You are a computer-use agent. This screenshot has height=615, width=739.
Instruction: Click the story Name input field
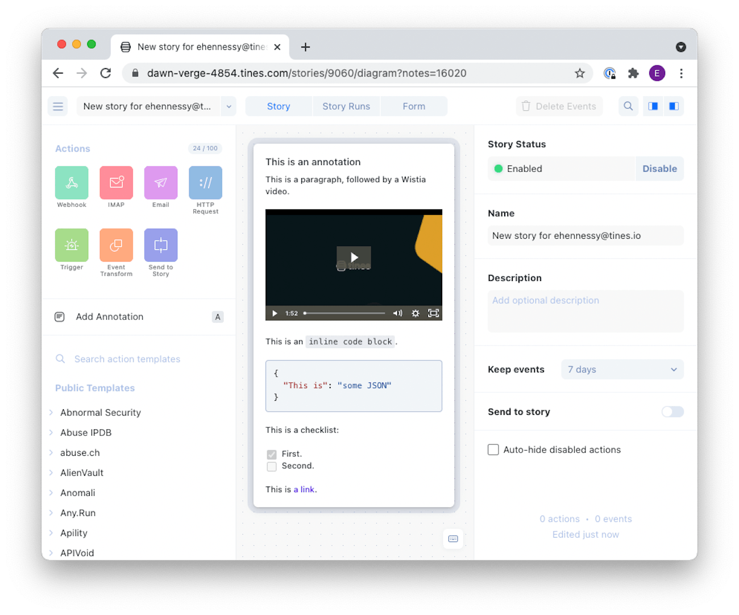click(x=586, y=235)
